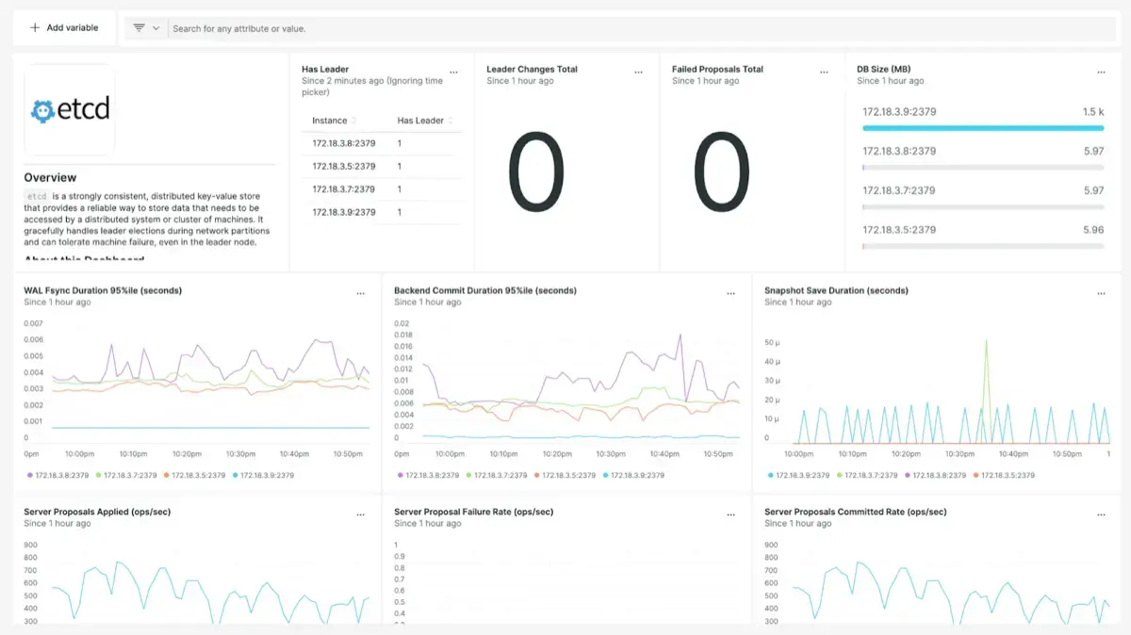Toggle 172.18.3.8:2379 series in WAL Fsync legend
This screenshot has width=1131, height=635.
tap(58, 476)
